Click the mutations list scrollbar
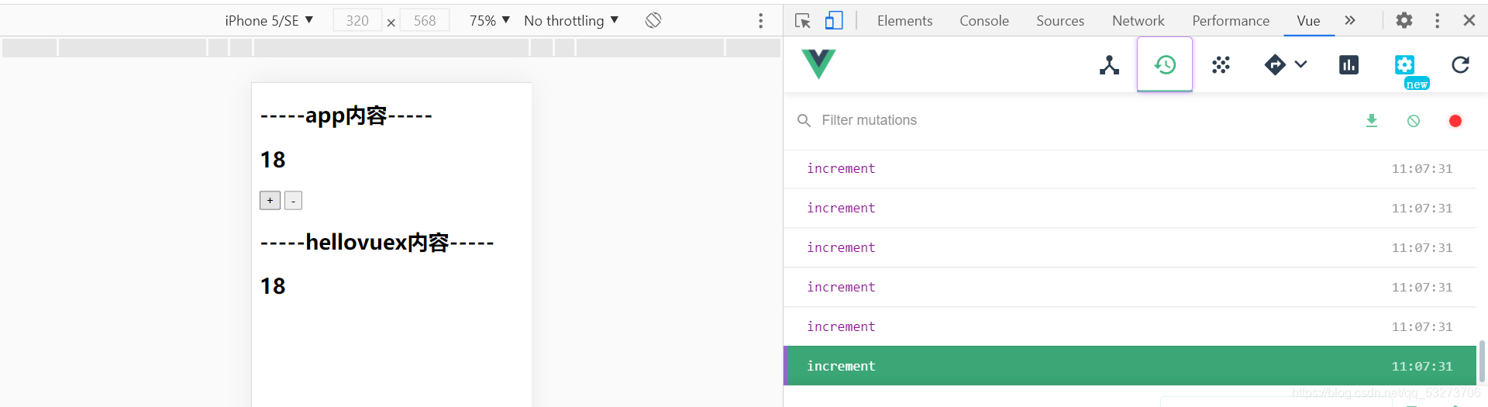Viewport: 1488px width, 407px height. click(x=1482, y=361)
